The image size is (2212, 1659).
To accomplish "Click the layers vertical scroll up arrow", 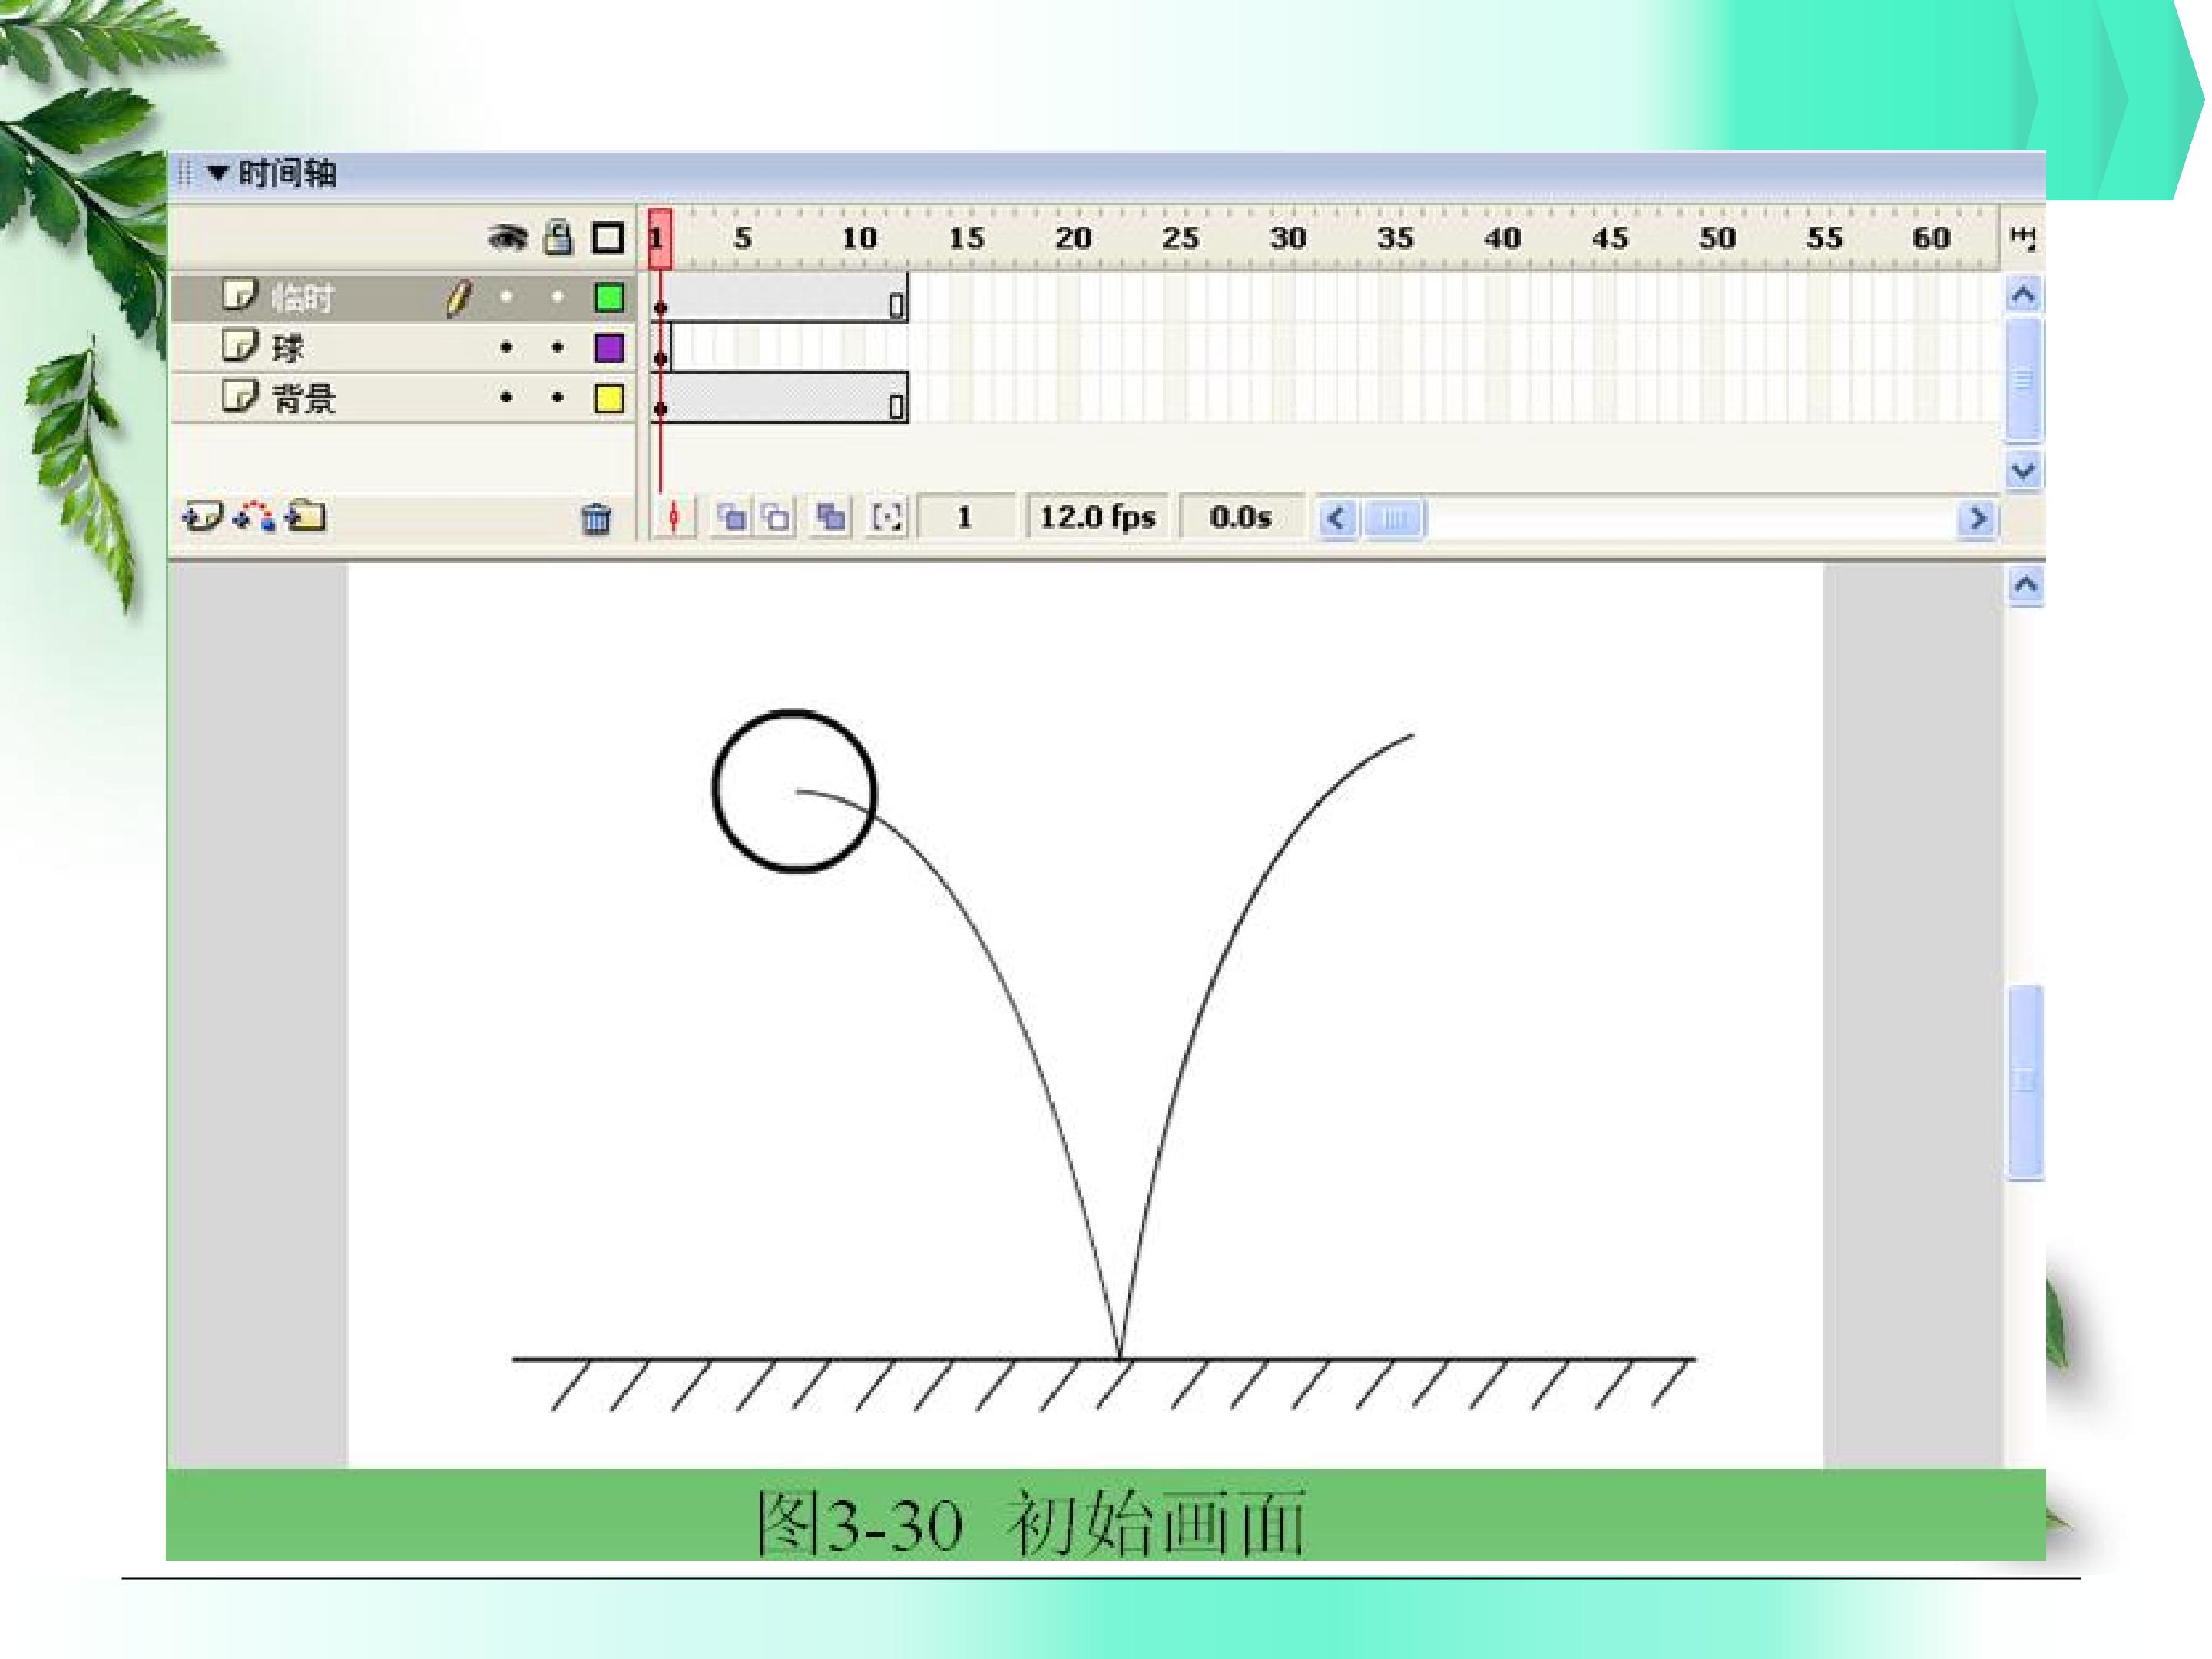I will tap(2024, 295).
